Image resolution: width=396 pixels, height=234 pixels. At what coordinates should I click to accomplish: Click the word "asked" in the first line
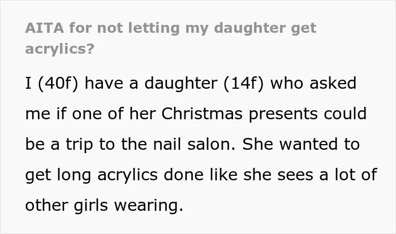coord(333,83)
